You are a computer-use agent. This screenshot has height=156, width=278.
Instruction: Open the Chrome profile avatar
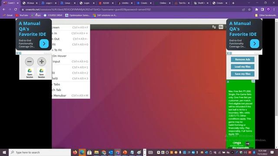268,10
